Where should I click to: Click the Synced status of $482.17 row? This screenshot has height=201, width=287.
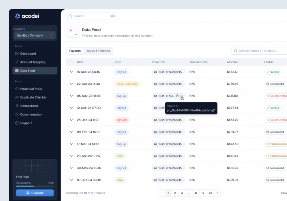coord(273,72)
